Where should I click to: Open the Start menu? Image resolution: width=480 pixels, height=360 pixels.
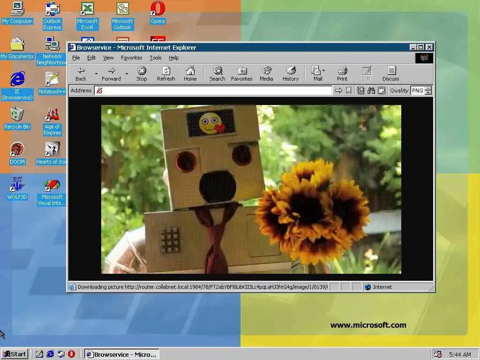[x=15, y=354]
